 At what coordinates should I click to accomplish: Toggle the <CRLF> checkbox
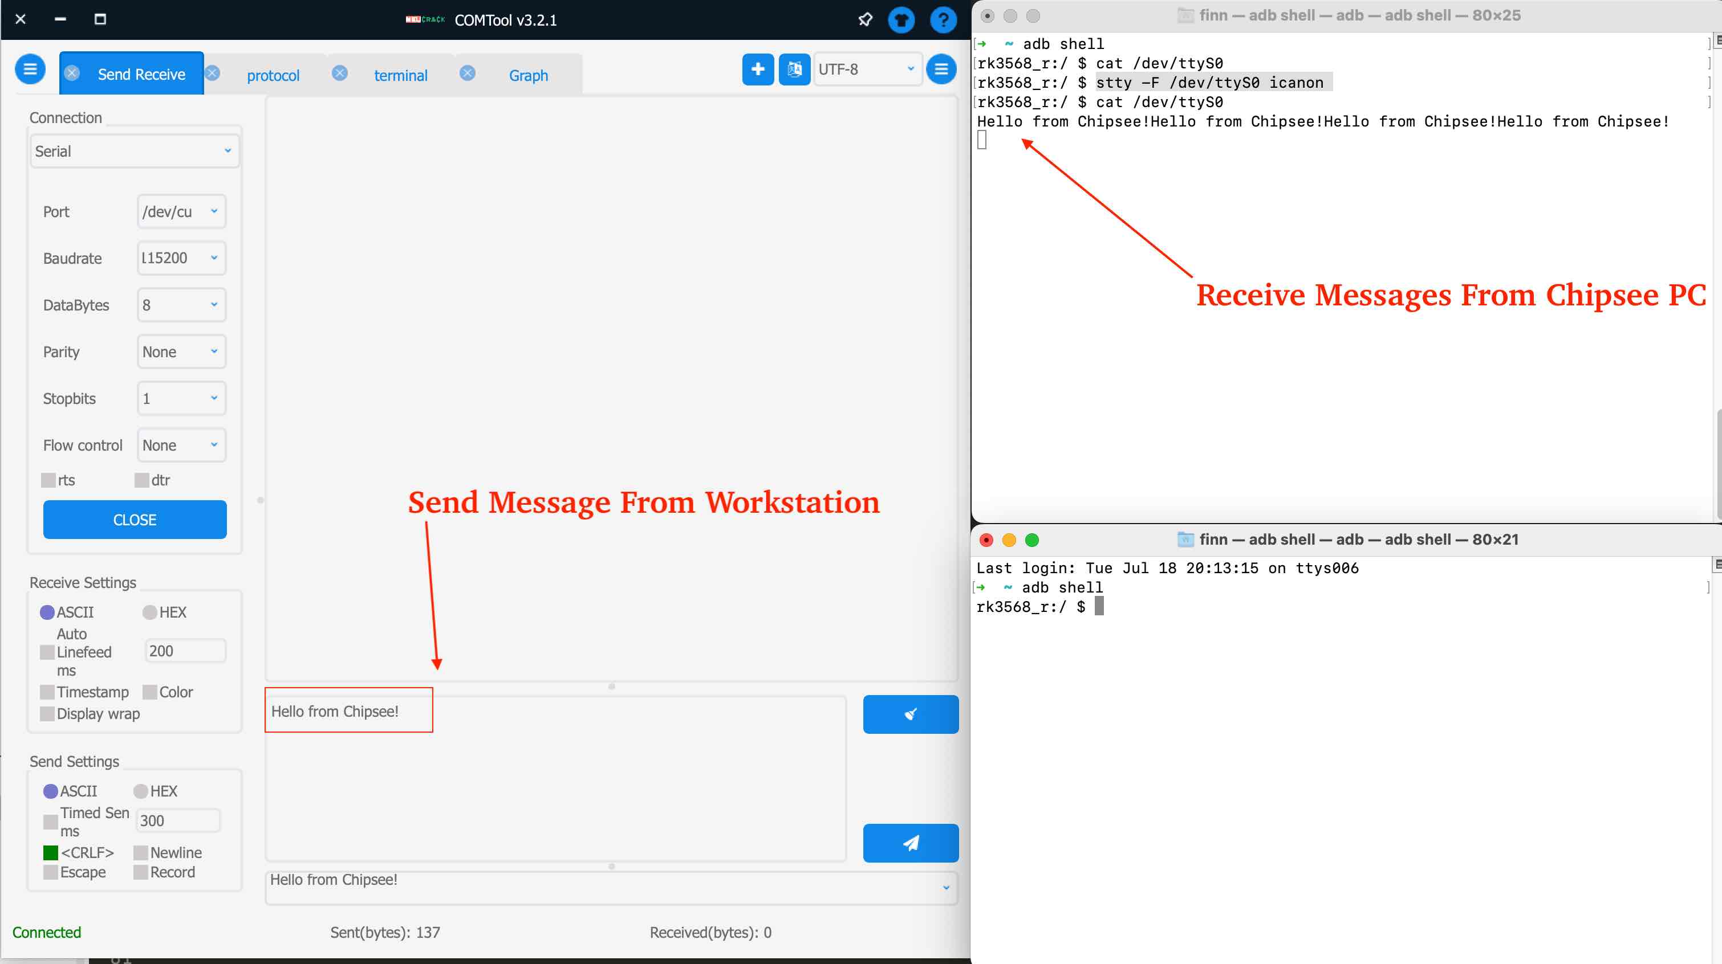(x=50, y=852)
